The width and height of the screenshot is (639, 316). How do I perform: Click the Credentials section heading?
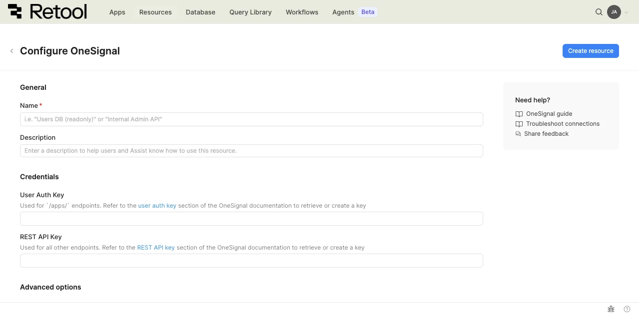[39, 177]
